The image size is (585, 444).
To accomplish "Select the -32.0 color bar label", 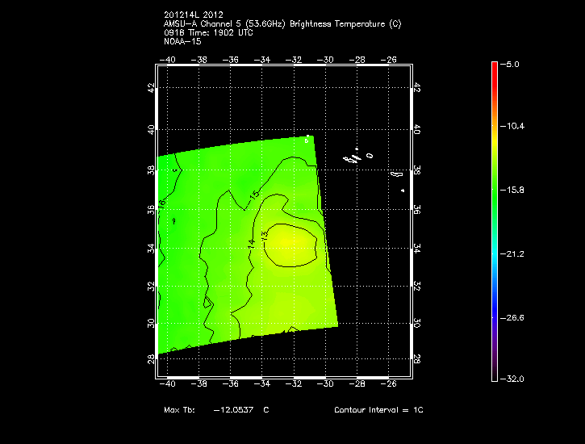I will [513, 379].
